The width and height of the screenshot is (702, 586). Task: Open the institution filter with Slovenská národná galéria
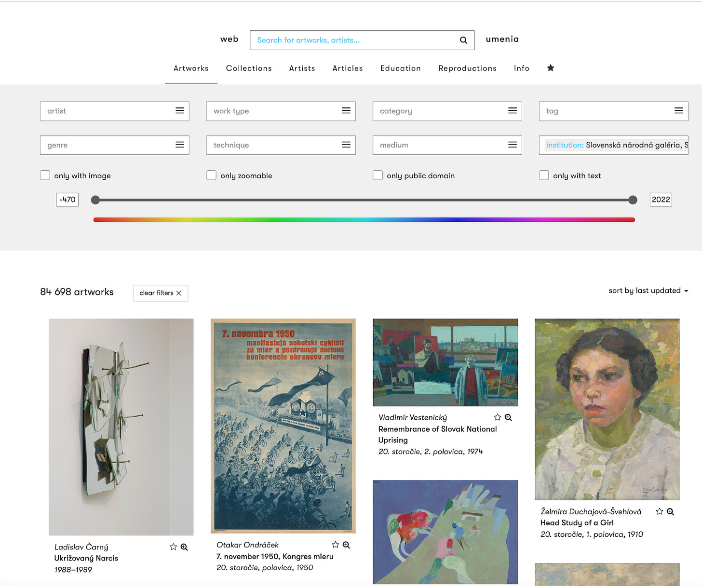tap(614, 145)
